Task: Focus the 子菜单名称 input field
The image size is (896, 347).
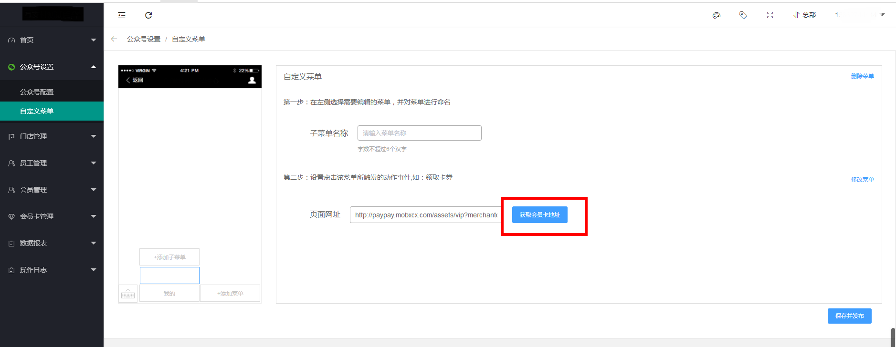Action: click(x=420, y=133)
